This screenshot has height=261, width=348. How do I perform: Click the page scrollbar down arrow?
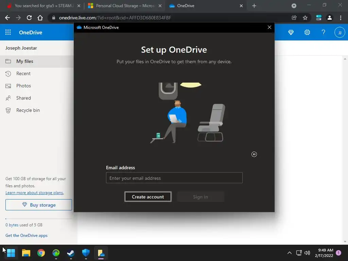click(345, 242)
